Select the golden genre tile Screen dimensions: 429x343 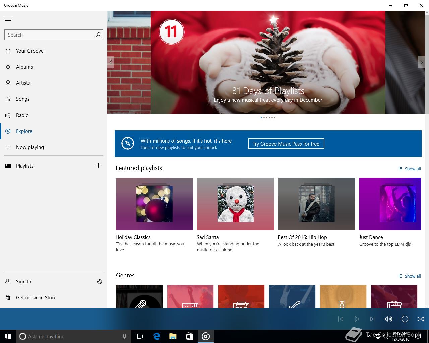pos(343,296)
